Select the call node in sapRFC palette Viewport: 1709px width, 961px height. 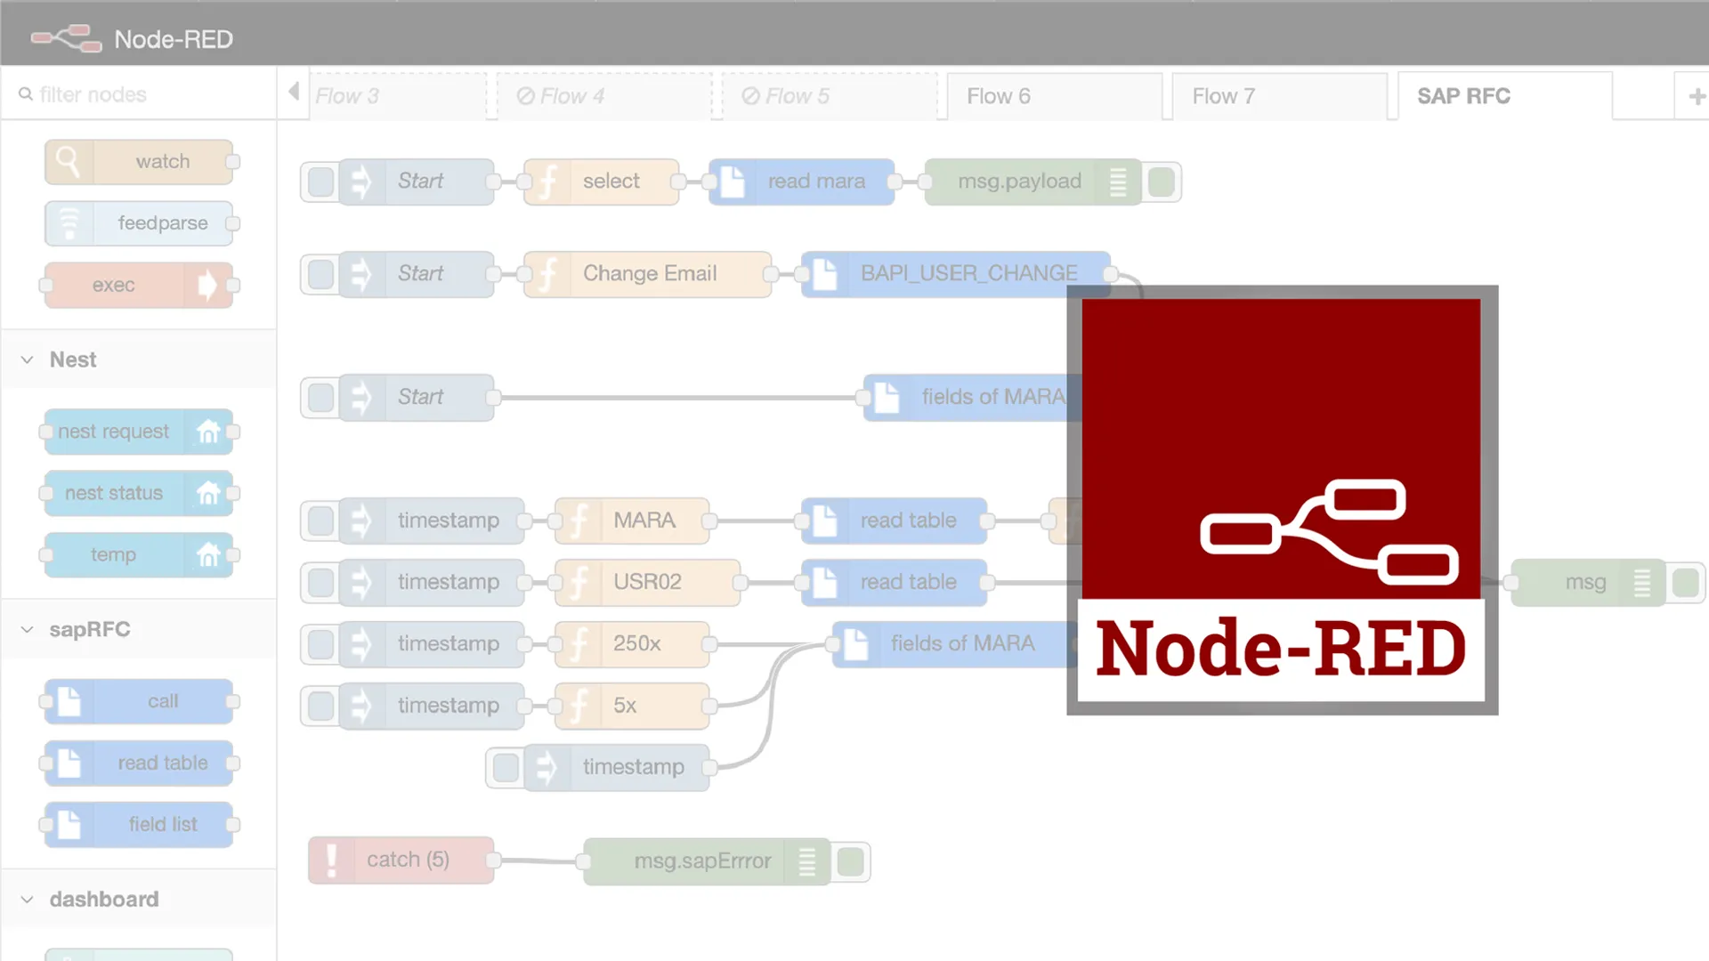[x=140, y=701]
